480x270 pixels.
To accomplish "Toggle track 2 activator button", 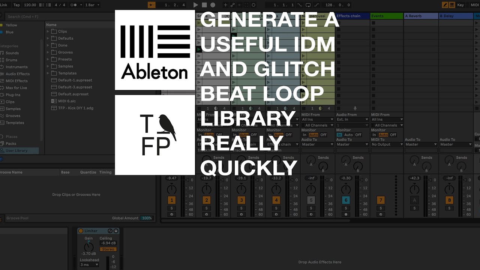I will coord(207,200).
